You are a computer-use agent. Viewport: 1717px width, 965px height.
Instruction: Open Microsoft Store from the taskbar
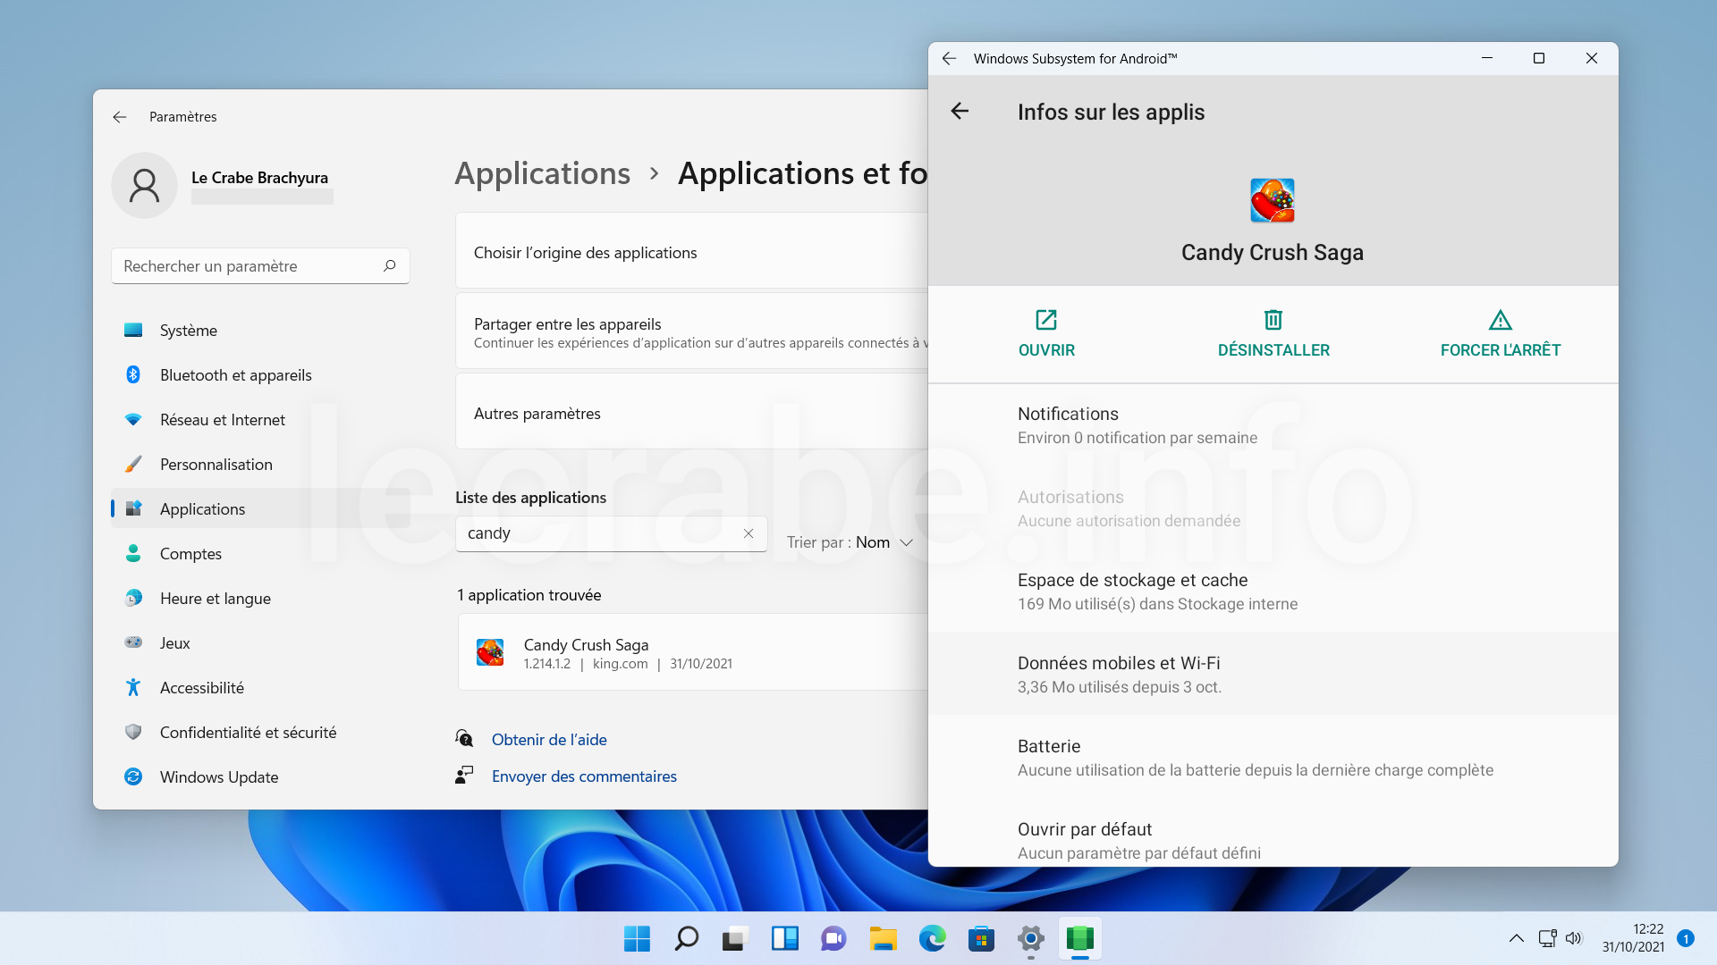pyautogui.click(x=981, y=938)
